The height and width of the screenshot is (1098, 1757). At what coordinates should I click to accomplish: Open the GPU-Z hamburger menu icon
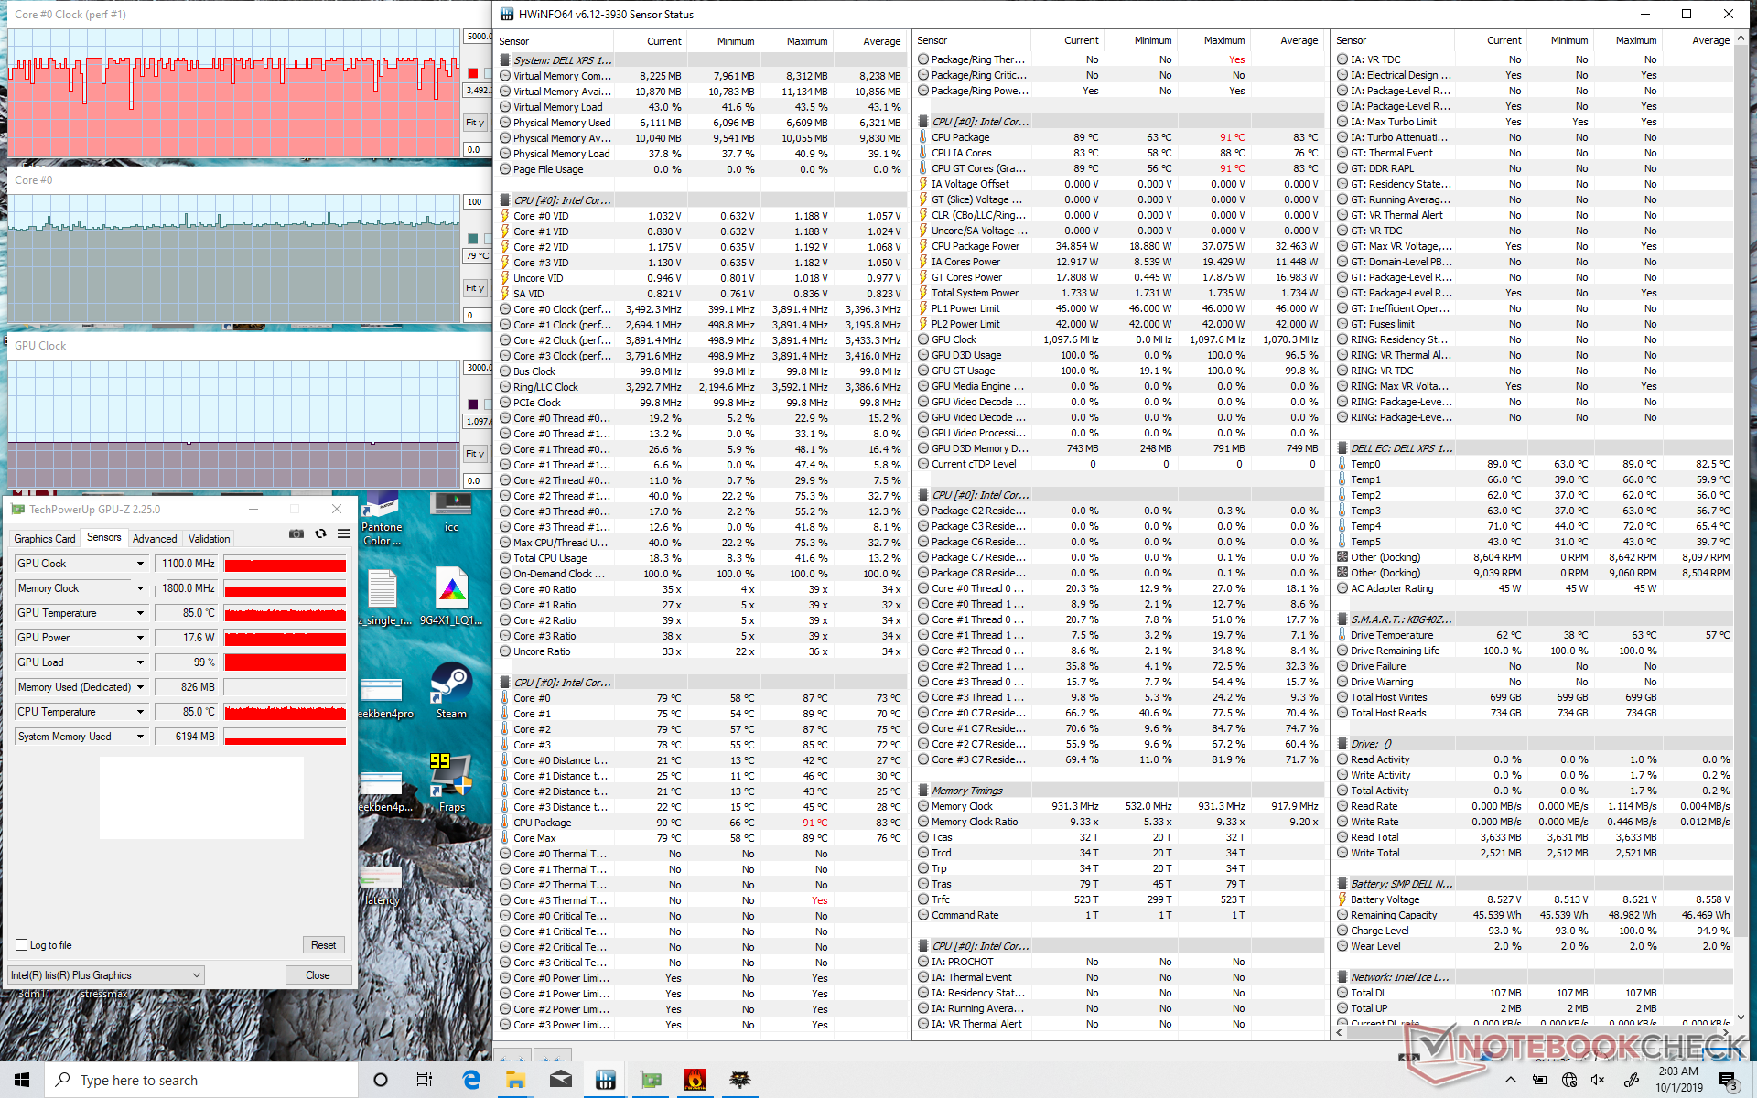tap(343, 534)
